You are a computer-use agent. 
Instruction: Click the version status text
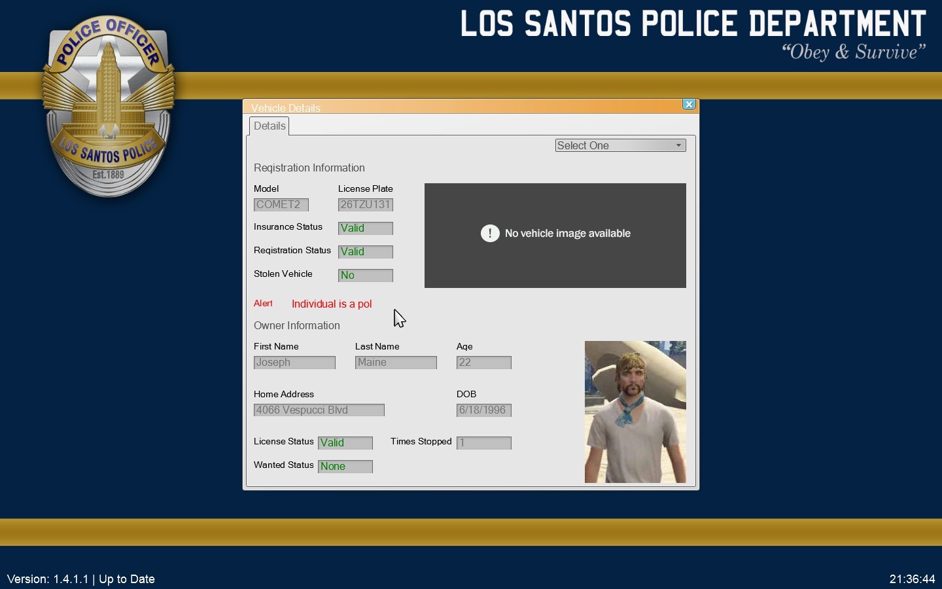(x=81, y=579)
